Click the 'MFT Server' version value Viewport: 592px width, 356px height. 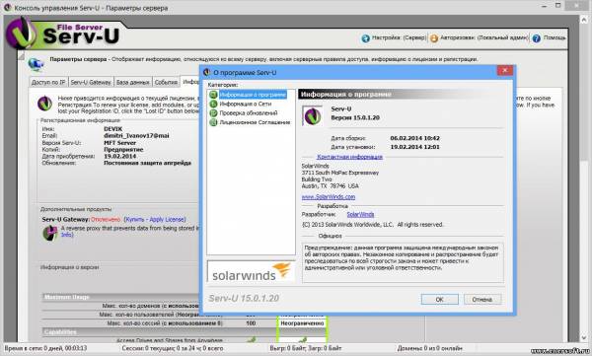pyautogui.click(x=119, y=143)
